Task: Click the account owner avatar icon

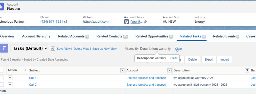Action: [x=126, y=22]
